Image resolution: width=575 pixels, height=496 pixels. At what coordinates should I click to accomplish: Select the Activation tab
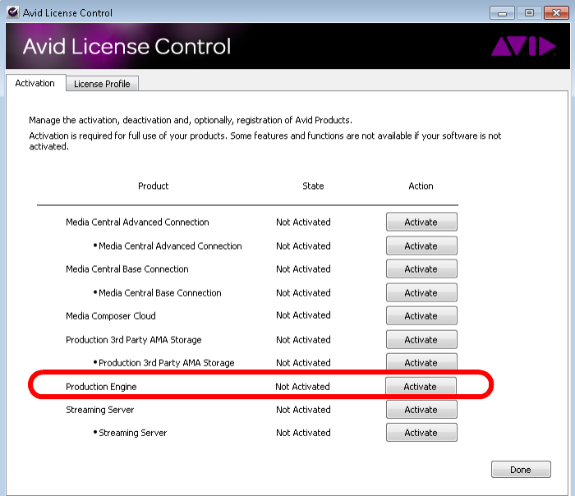click(35, 83)
